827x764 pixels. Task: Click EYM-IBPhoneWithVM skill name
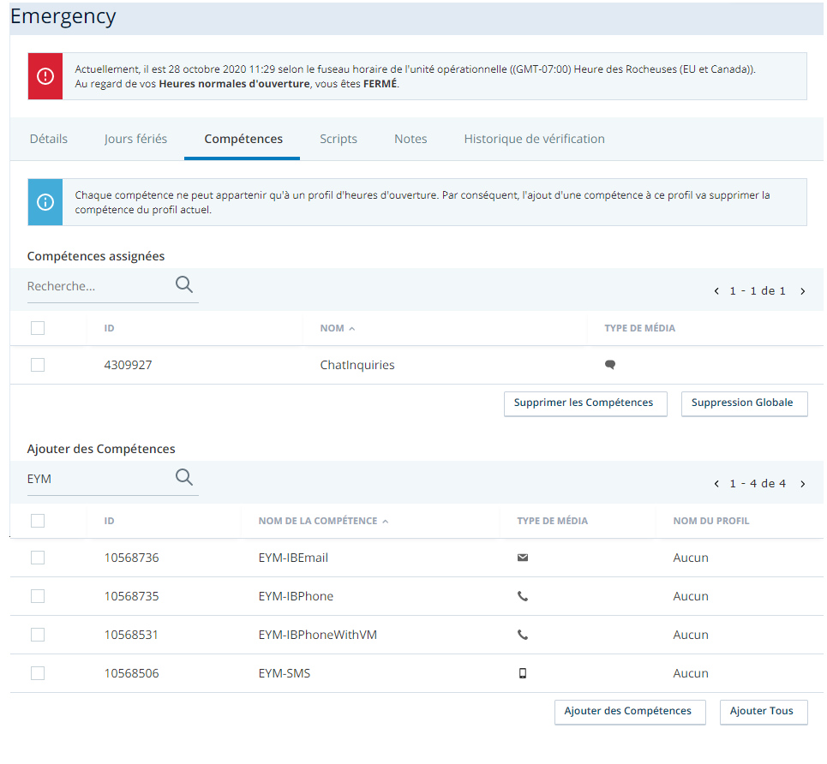pos(317,635)
